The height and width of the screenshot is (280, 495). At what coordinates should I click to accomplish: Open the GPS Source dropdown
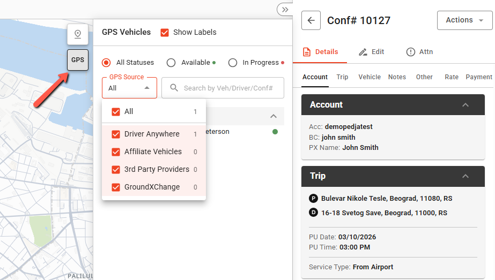coord(129,88)
